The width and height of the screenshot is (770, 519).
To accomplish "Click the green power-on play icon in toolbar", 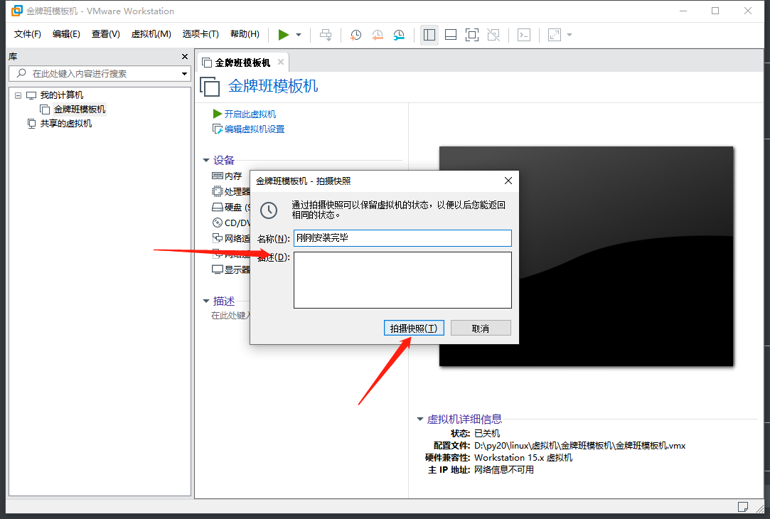I will pyautogui.click(x=284, y=35).
